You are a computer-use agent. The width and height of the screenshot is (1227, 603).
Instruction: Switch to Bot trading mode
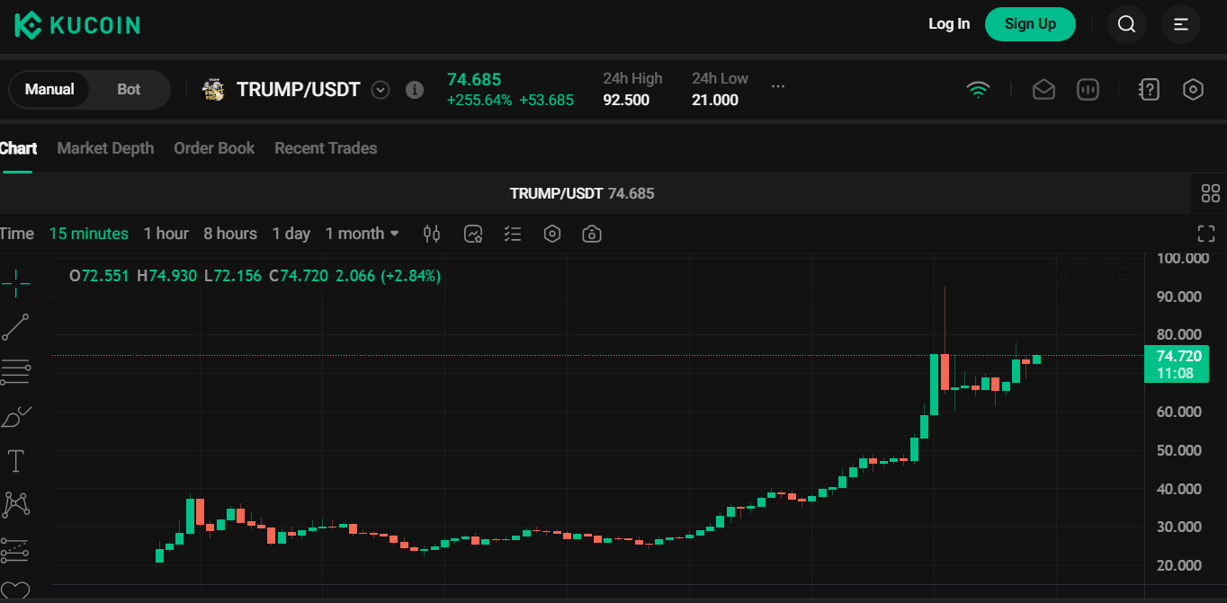pyautogui.click(x=129, y=89)
